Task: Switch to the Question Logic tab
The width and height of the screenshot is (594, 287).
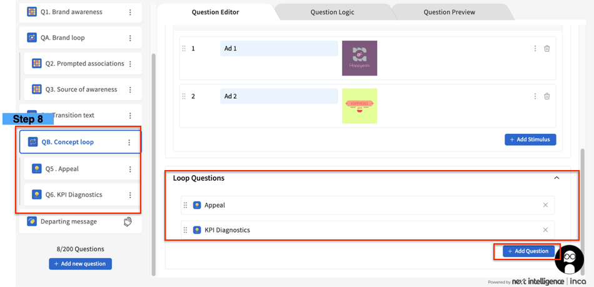Action: click(x=331, y=12)
